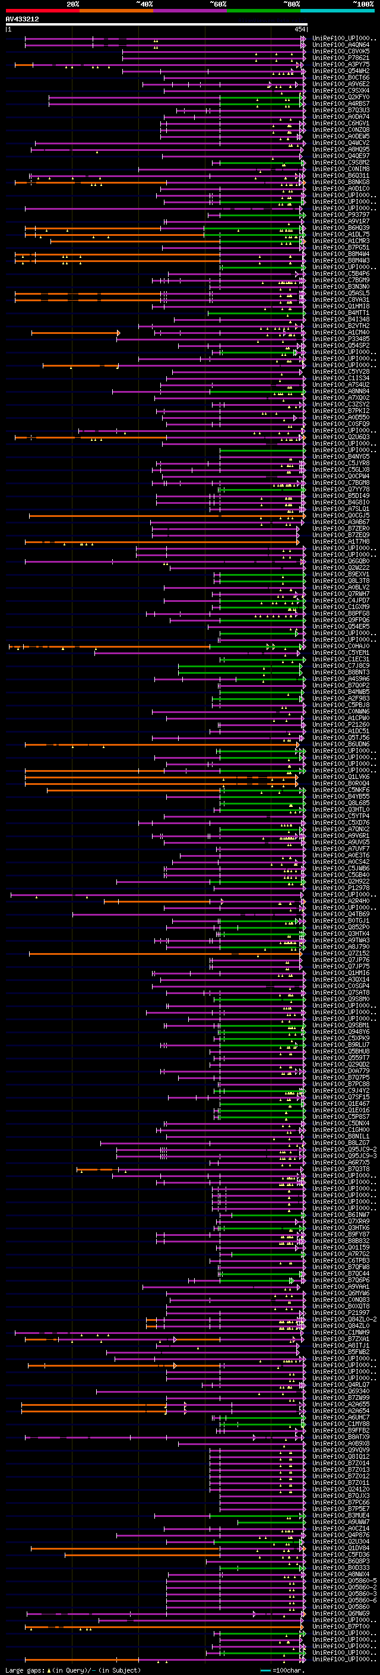This screenshot has height=1675, width=380.
Task: Select the UniRef100_Q1HMI8 label
Action: pyautogui.click(x=340, y=306)
